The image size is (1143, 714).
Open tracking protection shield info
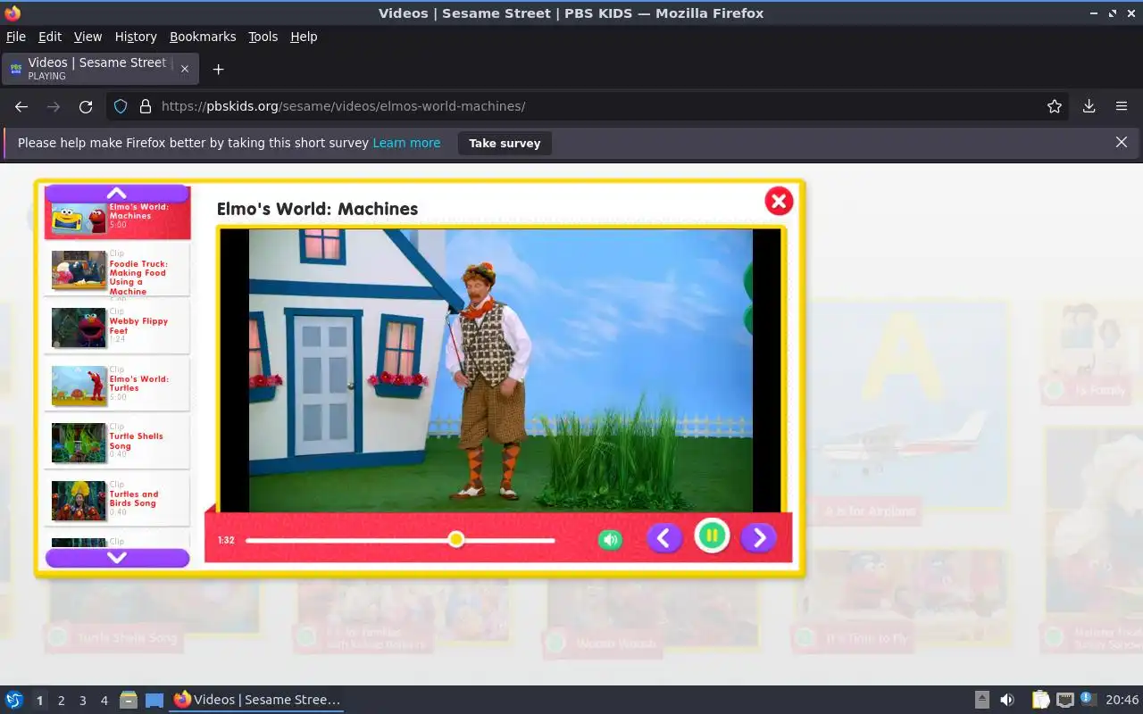pyautogui.click(x=121, y=106)
